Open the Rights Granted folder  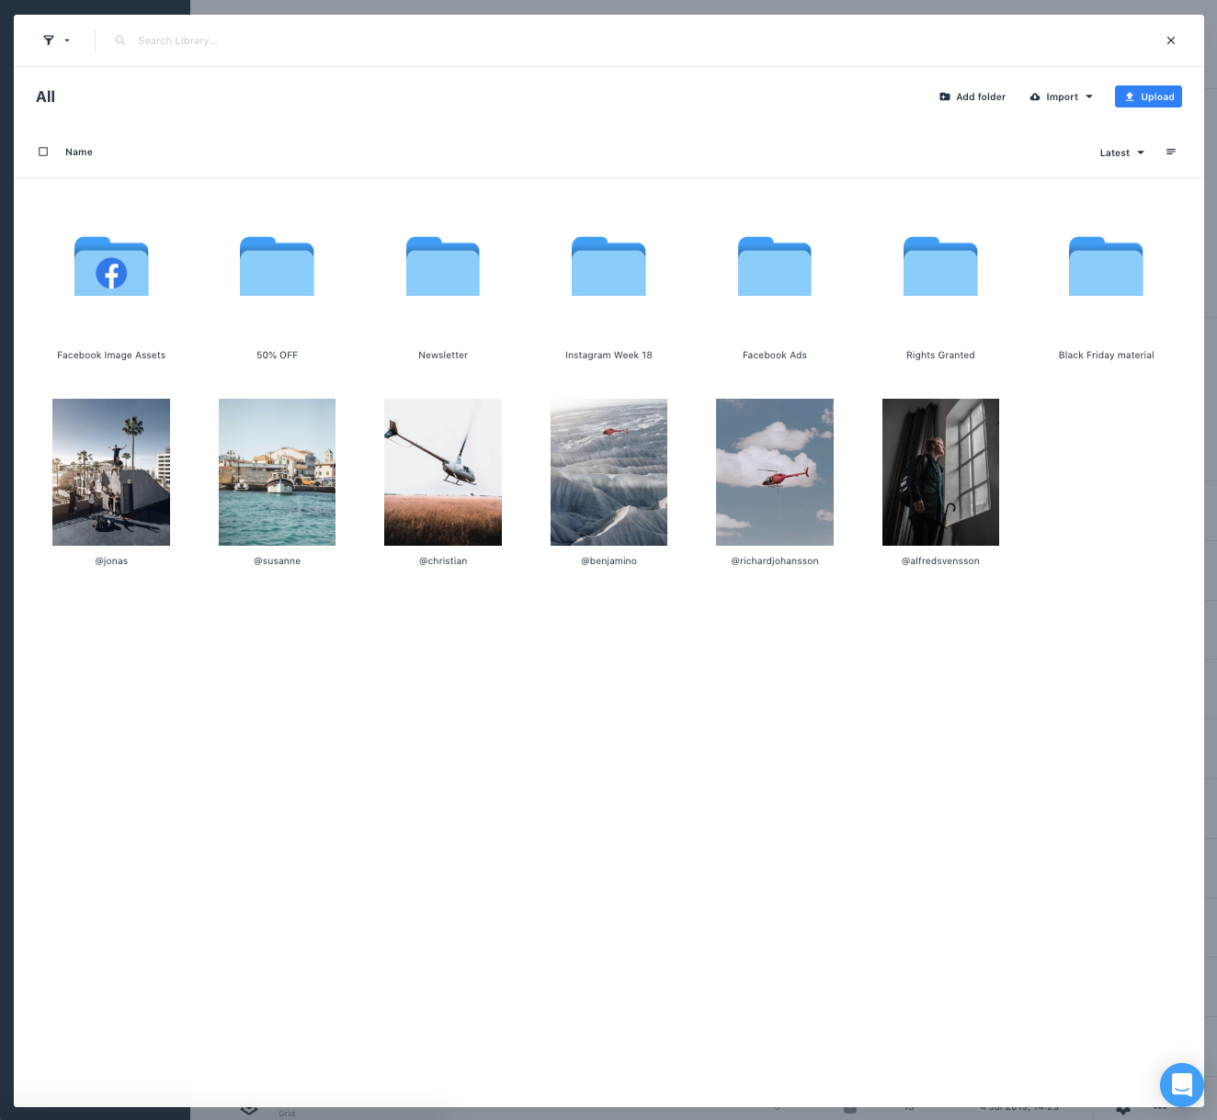940,267
